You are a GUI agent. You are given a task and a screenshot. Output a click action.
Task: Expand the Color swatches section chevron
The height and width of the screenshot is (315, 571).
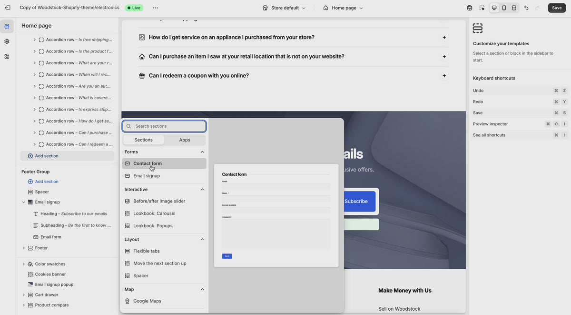coord(23,264)
